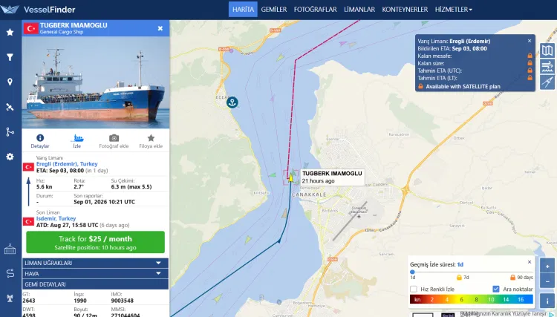Open the favorites star in left sidebar
The image size is (557, 317).
click(10, 33)
